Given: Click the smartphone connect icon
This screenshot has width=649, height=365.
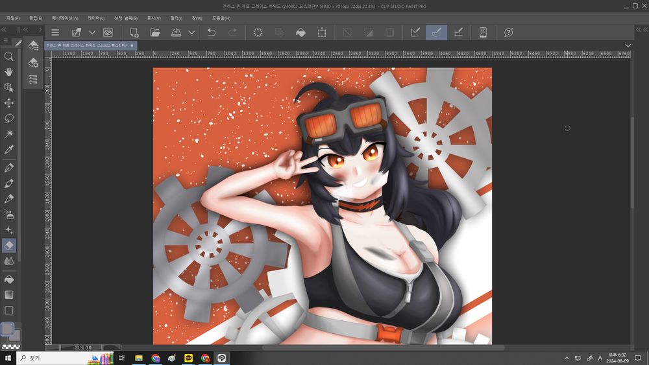Looking at the screenshot, I should [x=483, y=32].
